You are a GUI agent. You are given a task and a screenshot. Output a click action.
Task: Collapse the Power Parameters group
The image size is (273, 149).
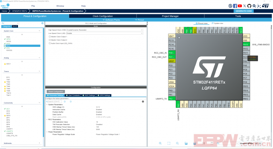47,132
